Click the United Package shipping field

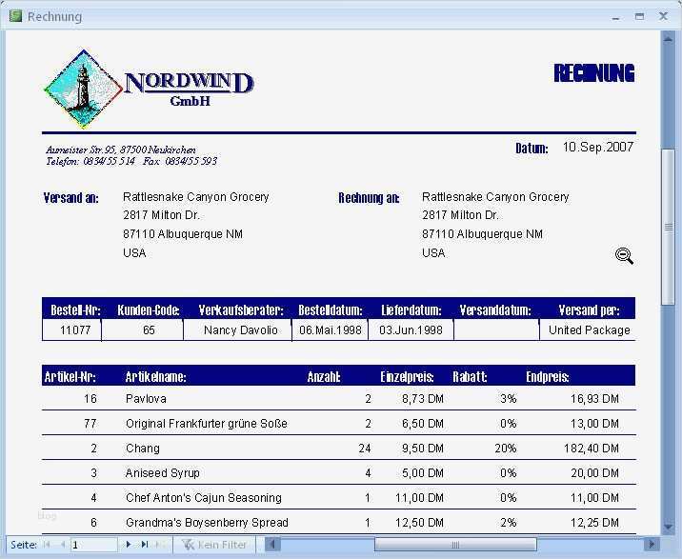tap(589, 330)
